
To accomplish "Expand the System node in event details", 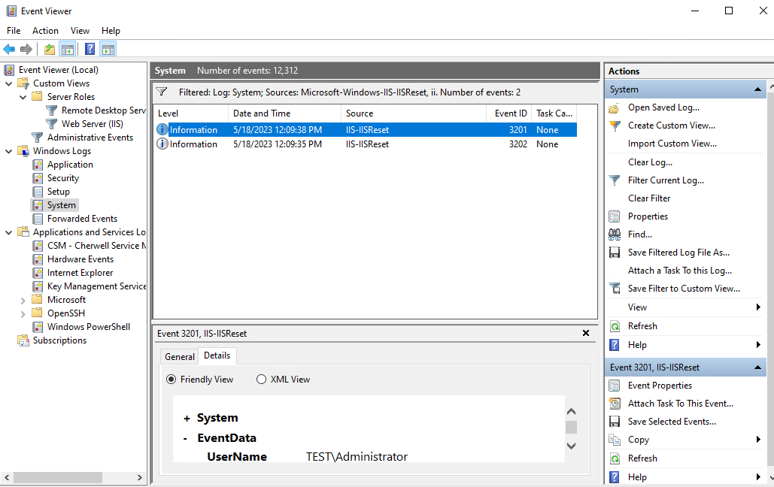I will [187, 418].
